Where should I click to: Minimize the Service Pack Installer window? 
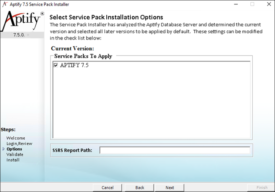(x=236, y=4)
